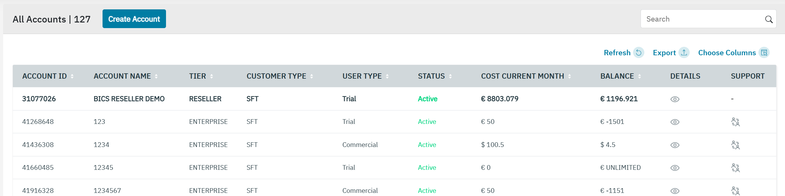This screenshot has height=196, width=785.
Task: Click cost value € 8803.079
Action: coord(500,99)
